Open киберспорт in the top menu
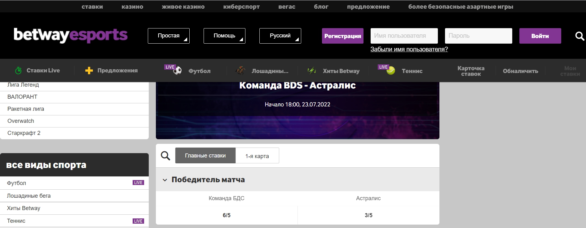 (x=241, y=6)
